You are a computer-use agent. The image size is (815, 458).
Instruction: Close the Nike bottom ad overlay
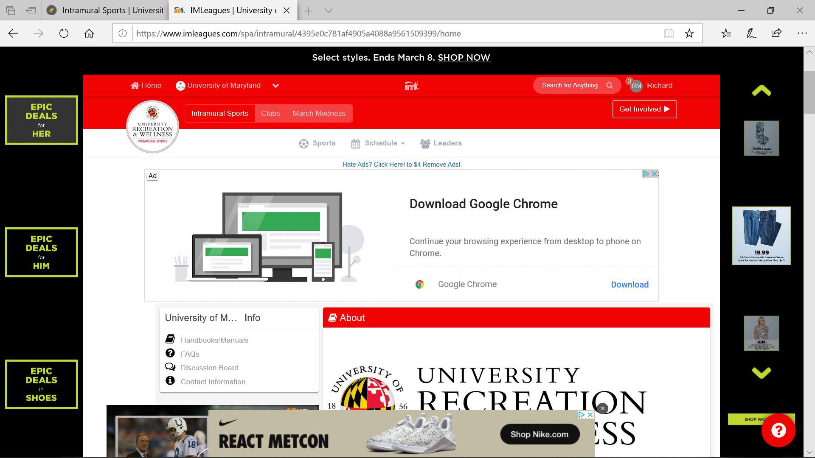click(x=602, y=408)
